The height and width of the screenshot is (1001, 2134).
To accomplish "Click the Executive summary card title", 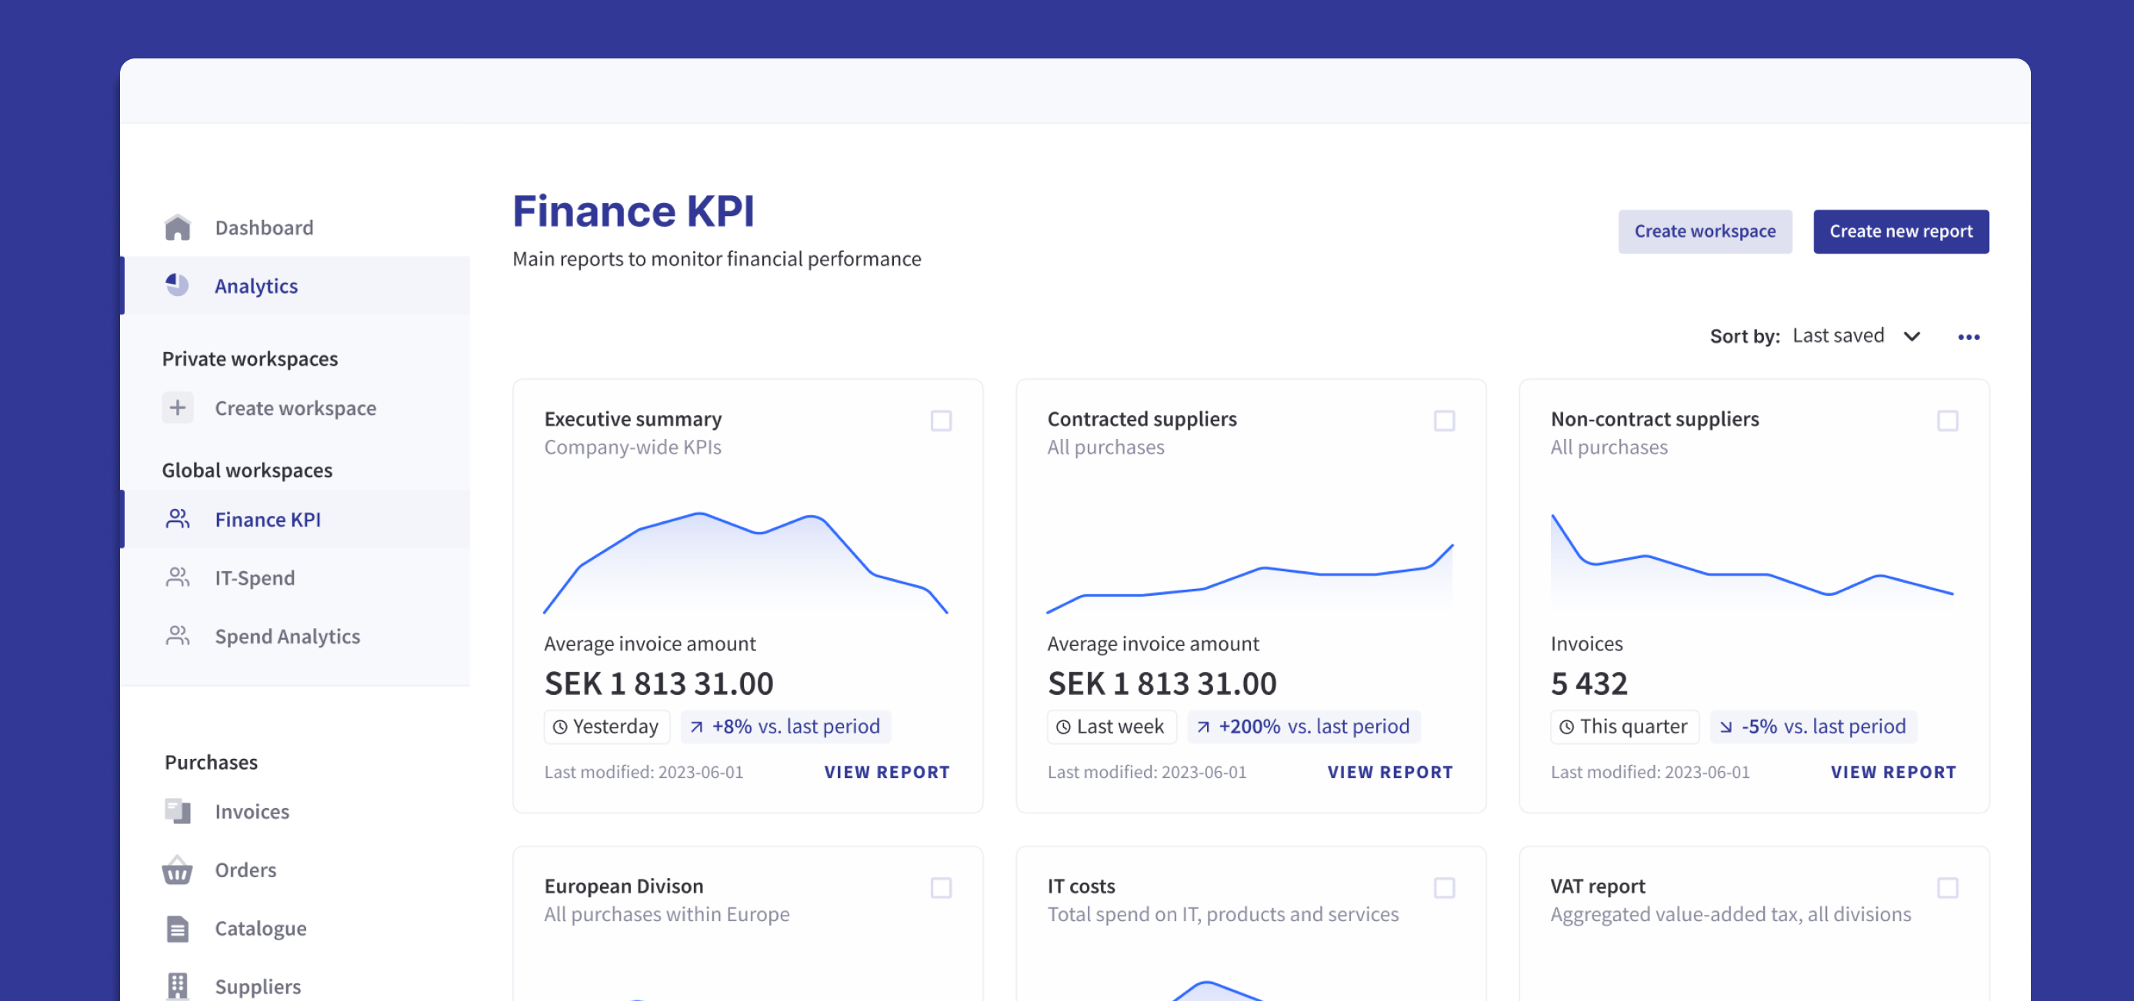I will click(633, 418).
